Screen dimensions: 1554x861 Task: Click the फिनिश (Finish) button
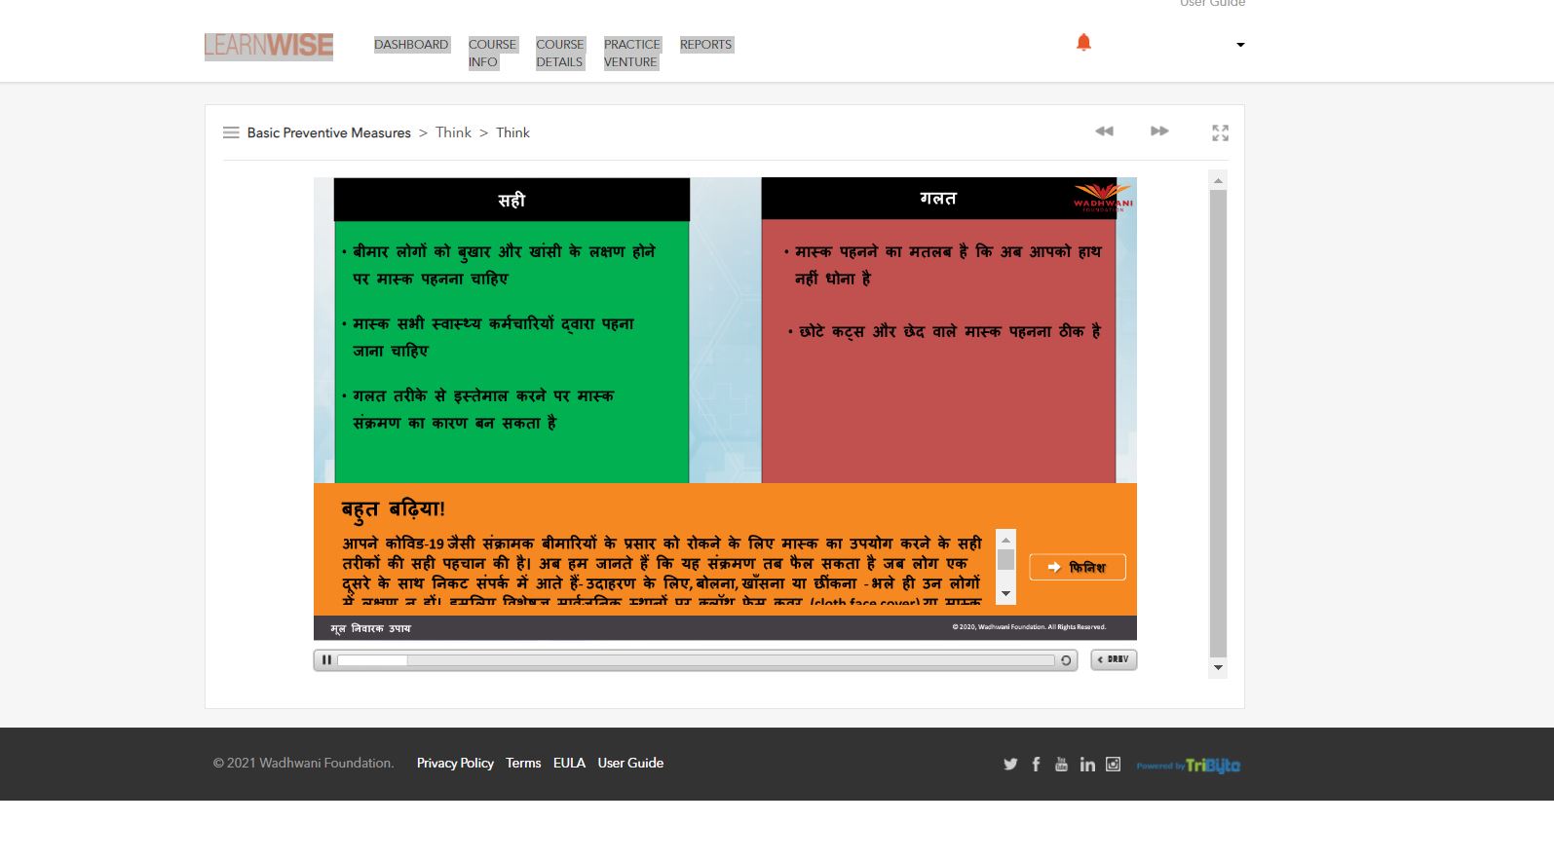pyautogui.click(x=1077, y=567)
